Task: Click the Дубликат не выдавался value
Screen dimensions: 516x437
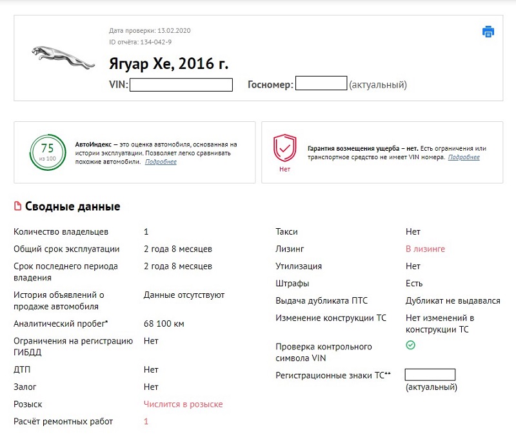Action: tap(453, 301)
